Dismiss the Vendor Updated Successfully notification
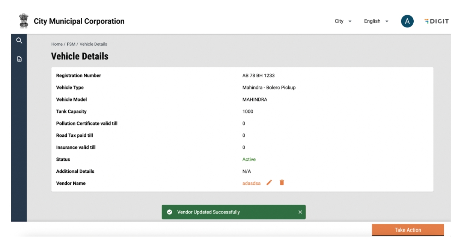470x245 pixels. (300, 212)
